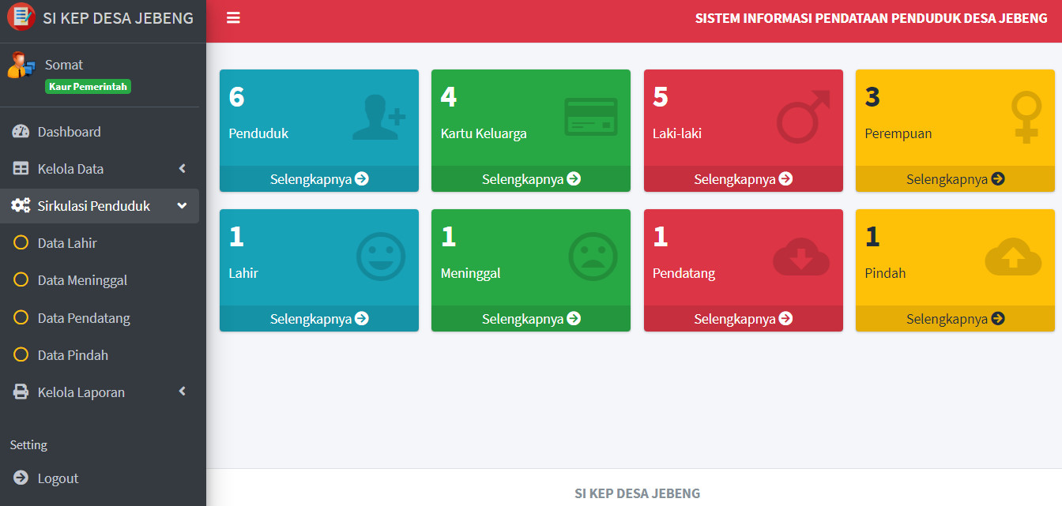1062x506 pixels.
Task: Click the Logout arrow icon
Action: (21, 478)
